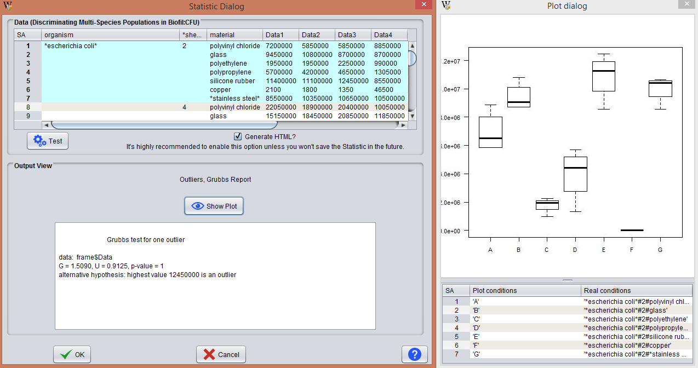Click the table cell 12450000 in silicone rubber row
Viewport: 698px width, 368px height.
coord(353,81)
